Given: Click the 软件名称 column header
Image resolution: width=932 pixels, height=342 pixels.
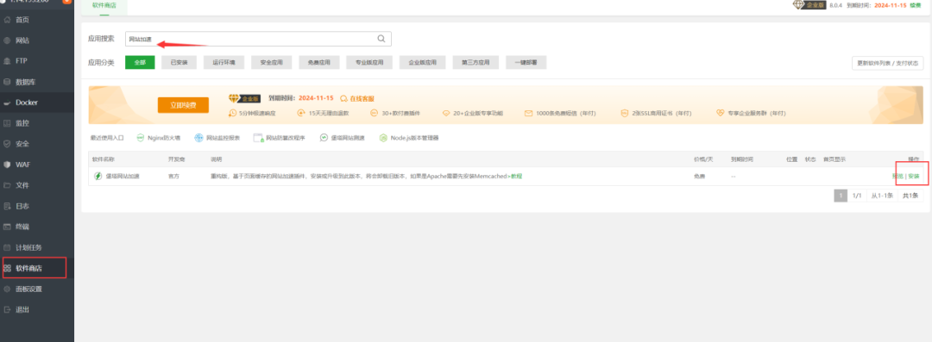Looking at the screenshot, I should pyautogui.click(x=103, y=159).
